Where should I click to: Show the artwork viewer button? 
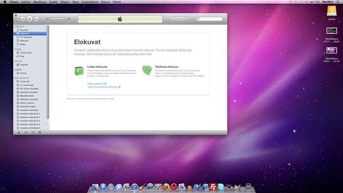[40, 133]
